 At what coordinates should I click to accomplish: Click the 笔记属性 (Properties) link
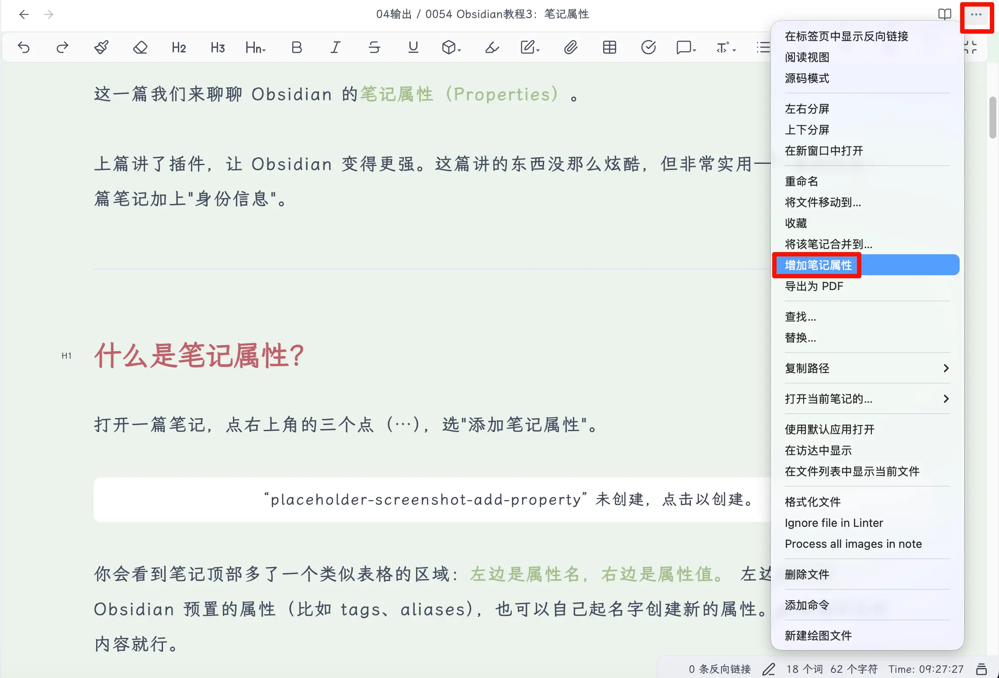click(x=459, y=94)
